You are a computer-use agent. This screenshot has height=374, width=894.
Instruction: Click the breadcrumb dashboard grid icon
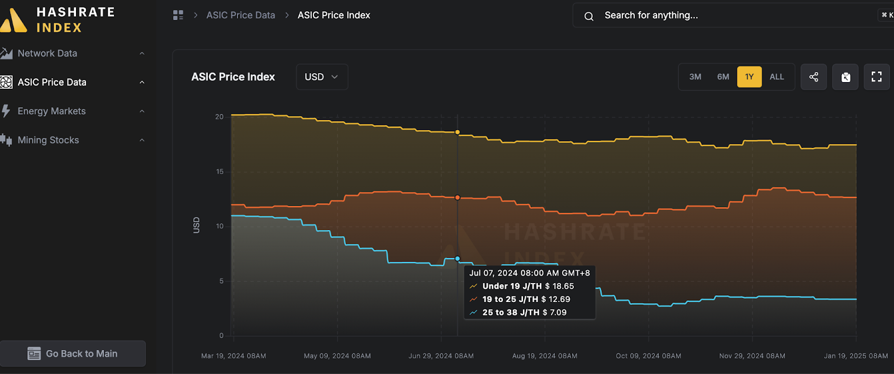pos(178,15)
